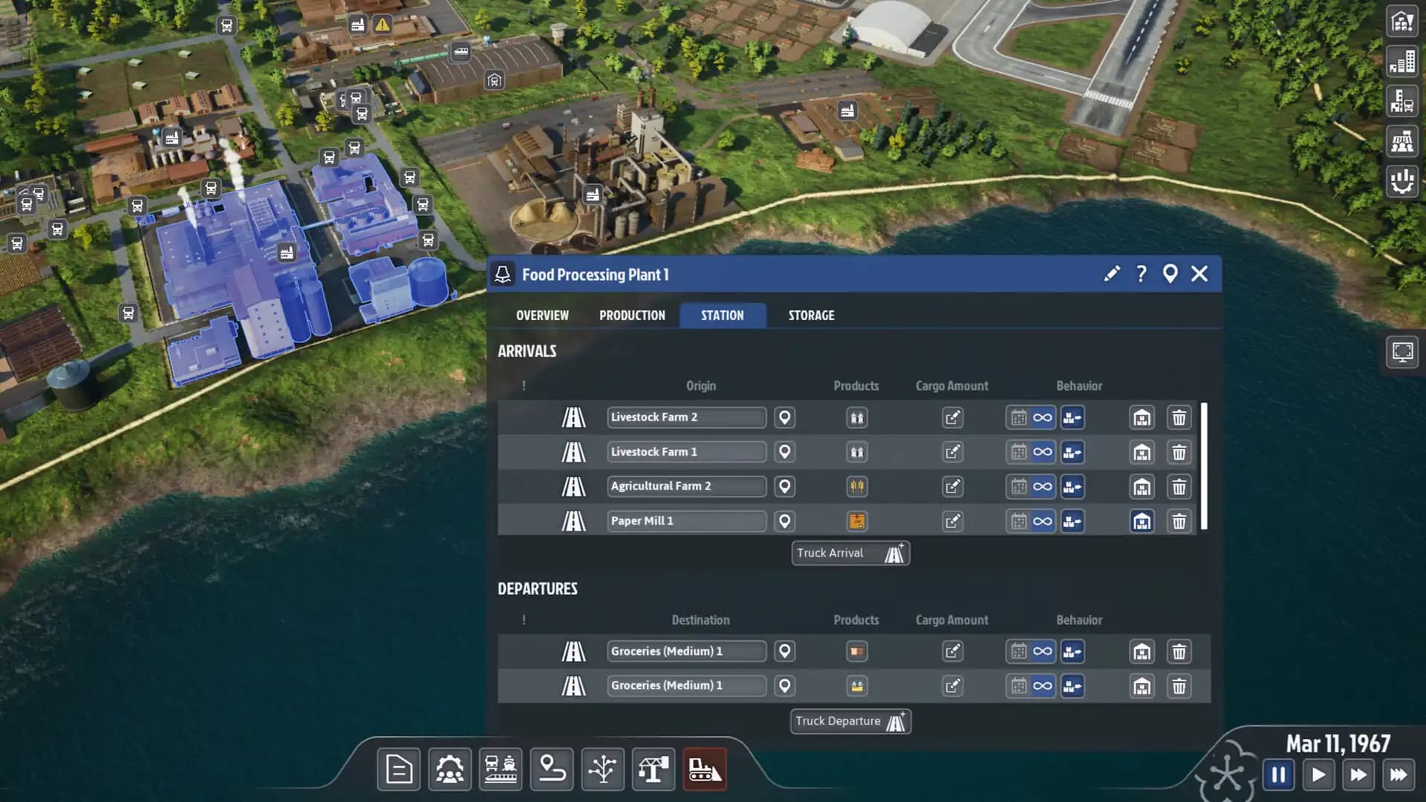Pause the game simulation

point(1279,774)
